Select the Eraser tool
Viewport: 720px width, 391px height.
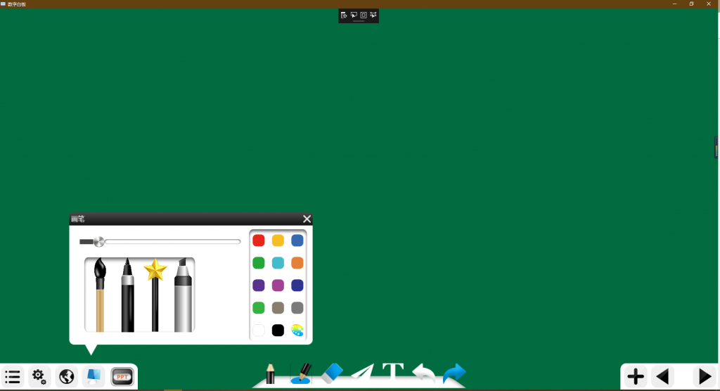pyautogui.click(x=331, y=373)
